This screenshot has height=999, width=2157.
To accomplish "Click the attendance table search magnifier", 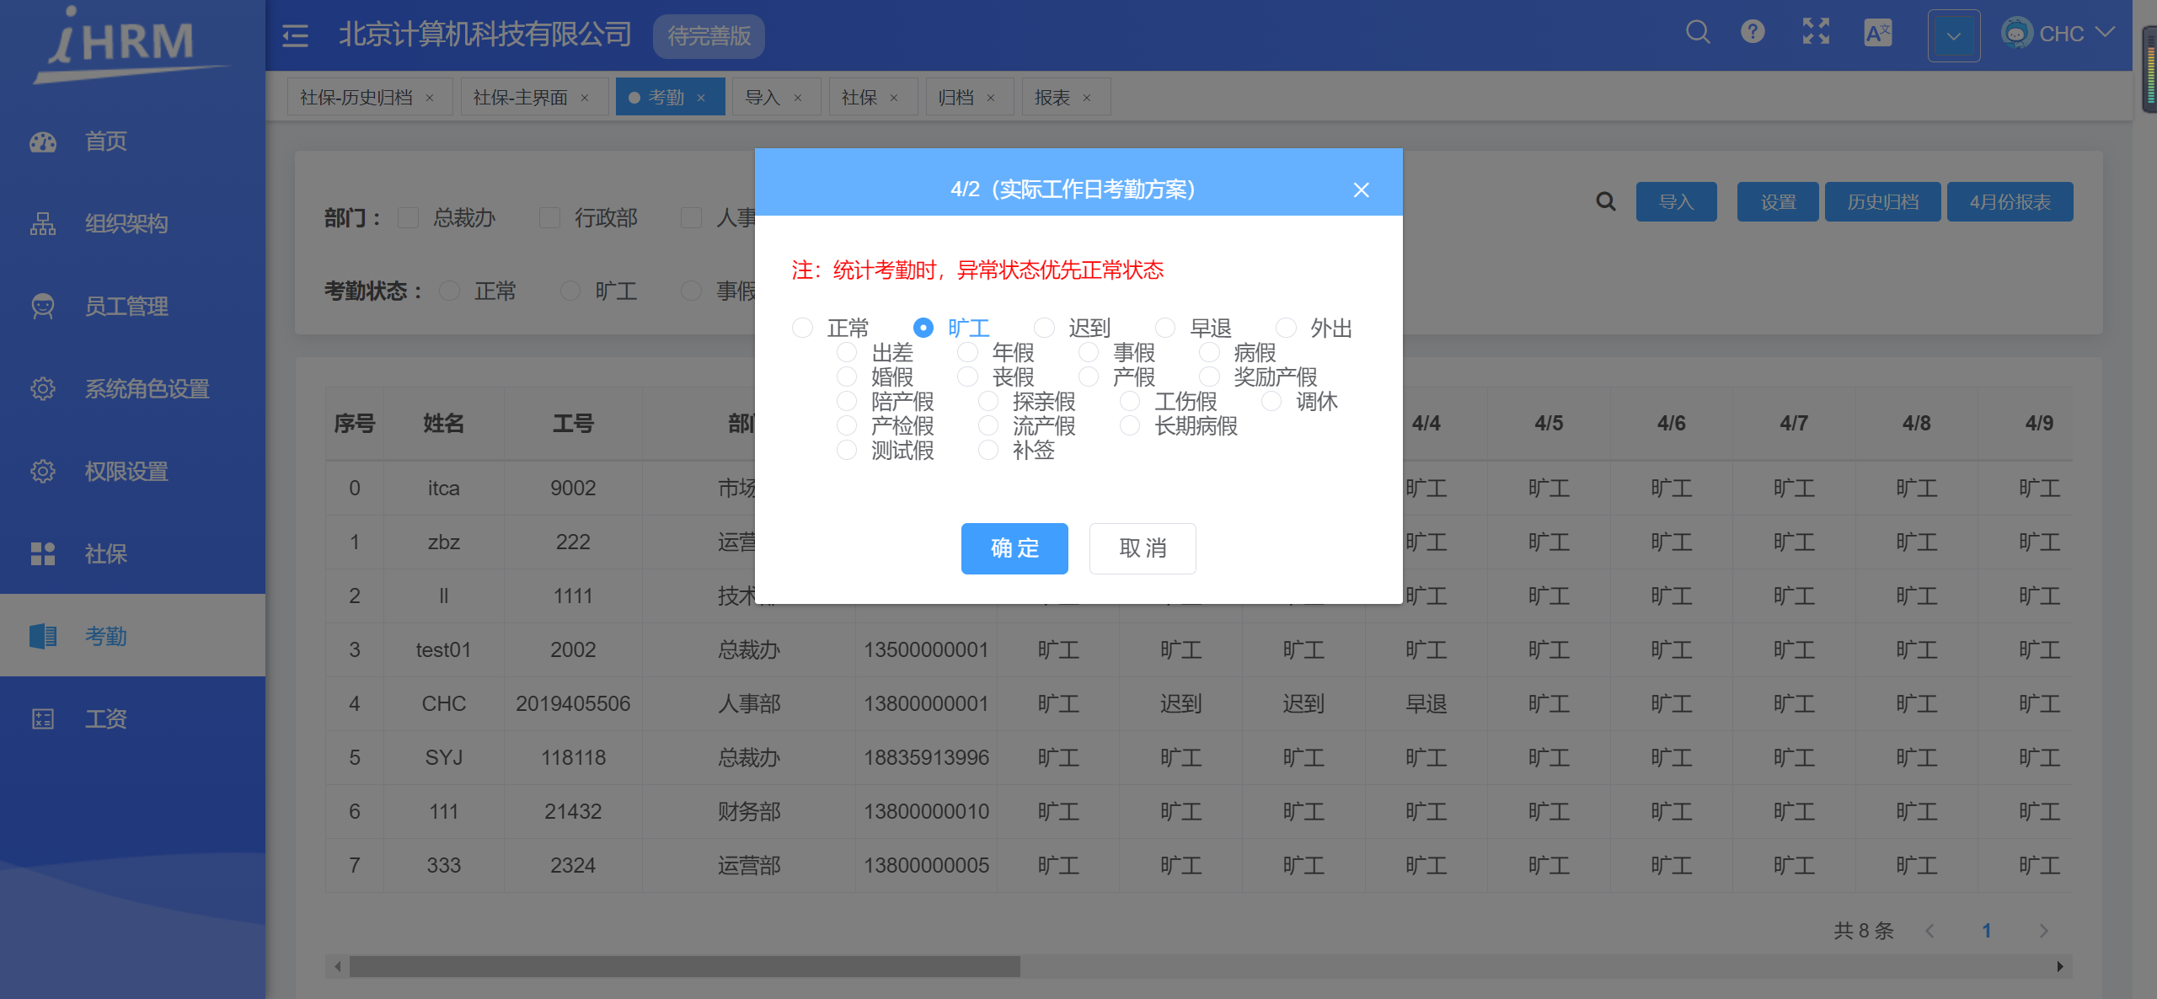I will 1606,201.
